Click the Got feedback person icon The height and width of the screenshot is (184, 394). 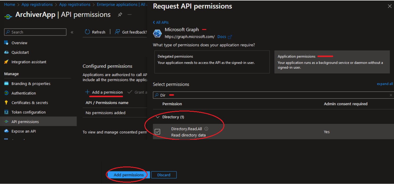click(x=117, y=32)
